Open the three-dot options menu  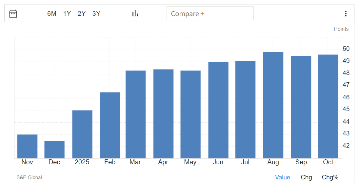(346, 13)
